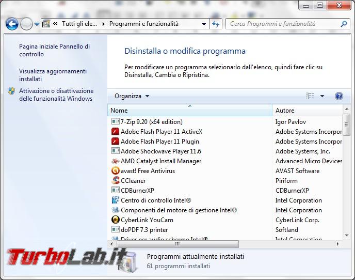Open "Visualizza aggiornamenti installati" link
This screenshot has width=355, height=280.
tap(53, 75)
